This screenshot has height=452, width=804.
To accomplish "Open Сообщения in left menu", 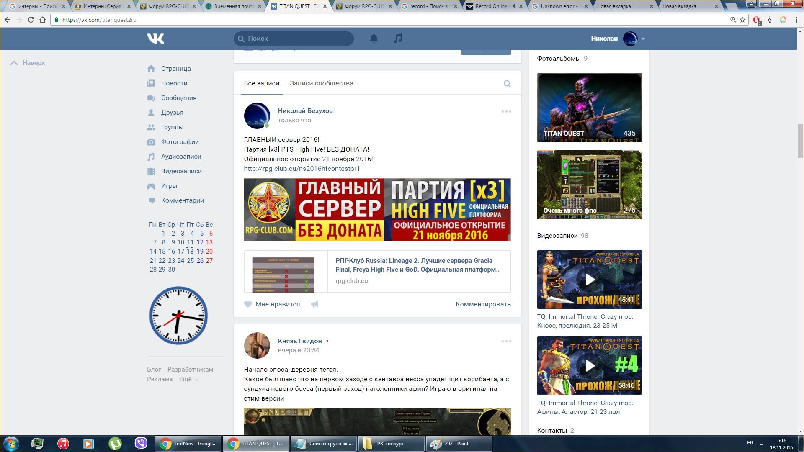I will tap(178, 98).
